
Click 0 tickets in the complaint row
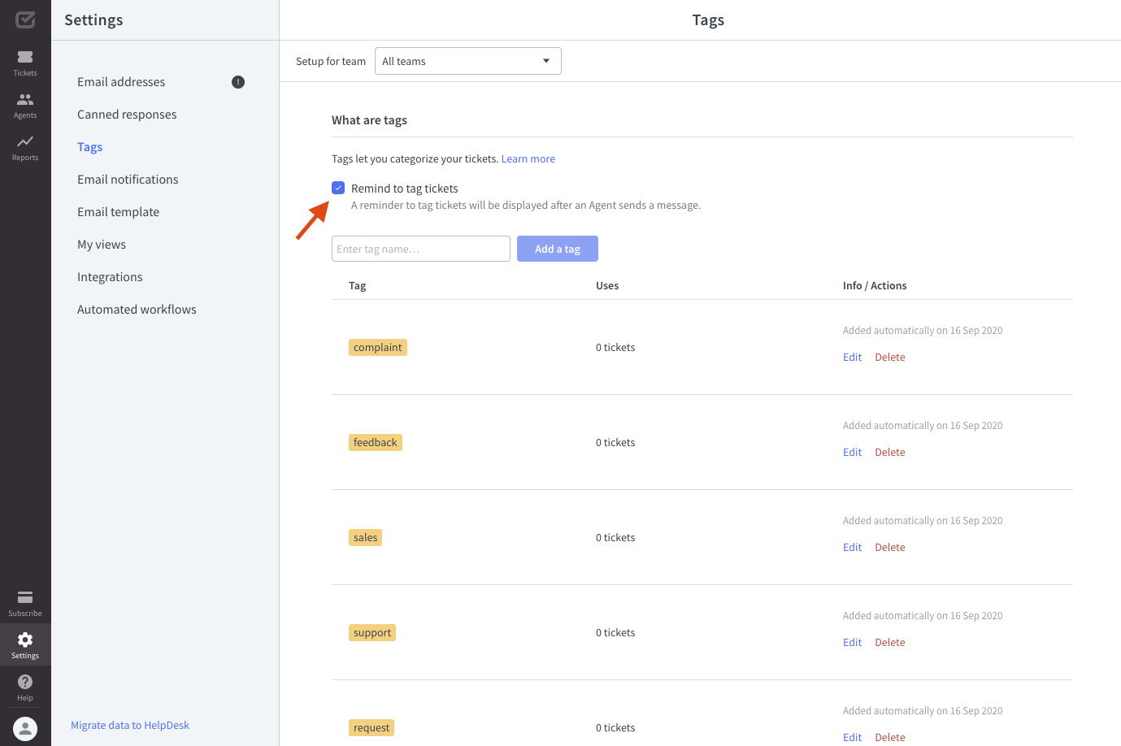(615, 347)
